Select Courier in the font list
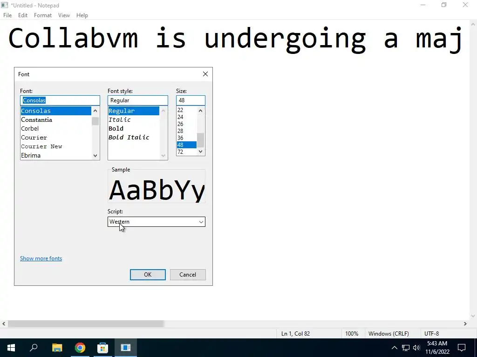The image size is (477, 357). tap(56, 138)
